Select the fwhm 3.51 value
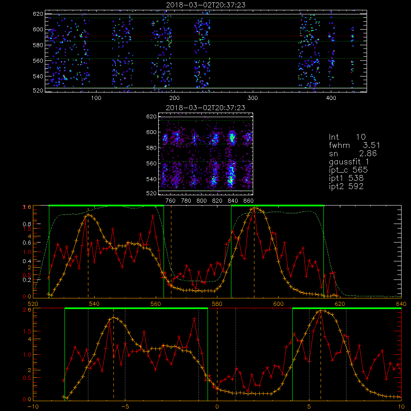411x411 pixels. (354, 145)
